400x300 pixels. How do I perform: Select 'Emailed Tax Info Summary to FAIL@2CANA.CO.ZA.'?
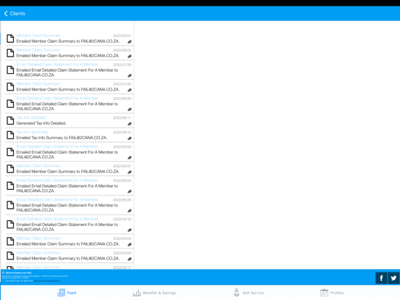click(62, 138)
